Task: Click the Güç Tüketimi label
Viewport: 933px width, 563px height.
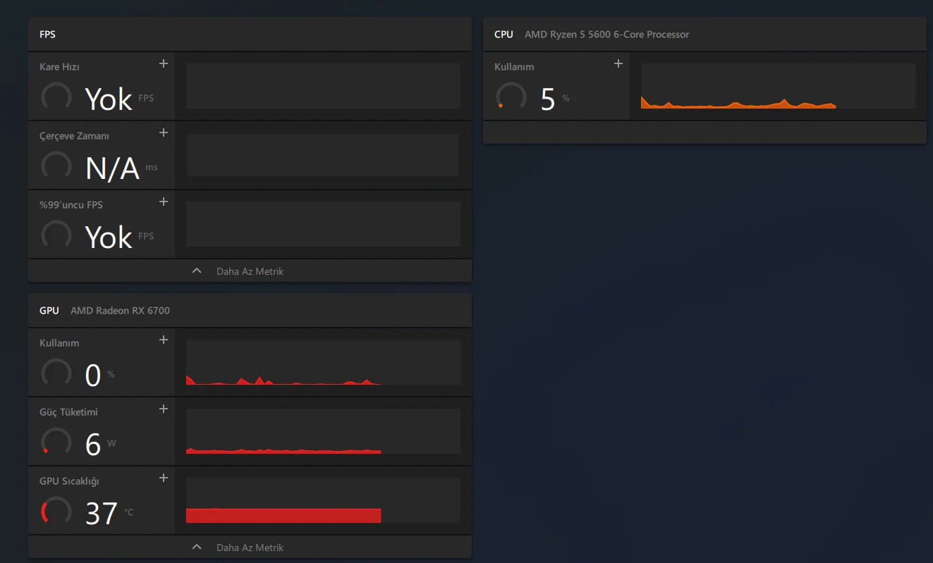Action: (68, 412)
